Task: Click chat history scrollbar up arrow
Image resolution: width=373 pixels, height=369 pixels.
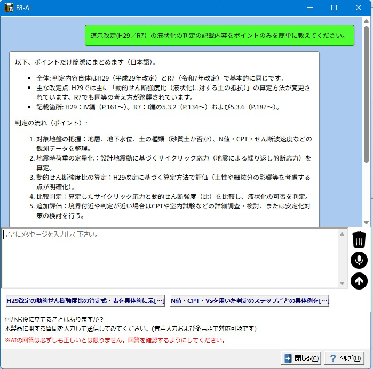Action: click(367, 21)
